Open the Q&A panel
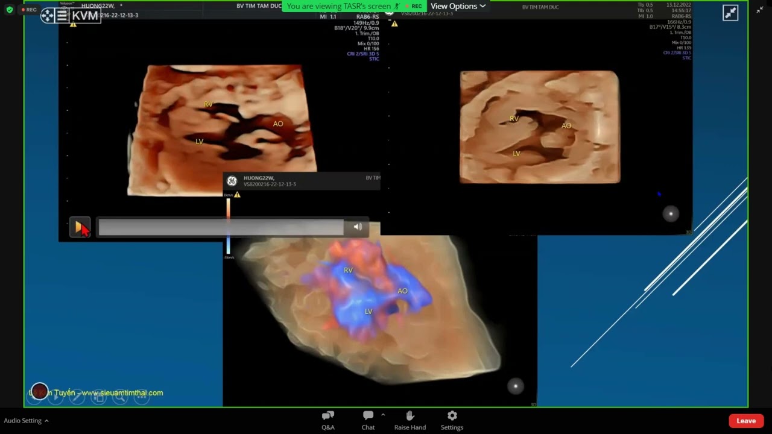 click(328, 420)
